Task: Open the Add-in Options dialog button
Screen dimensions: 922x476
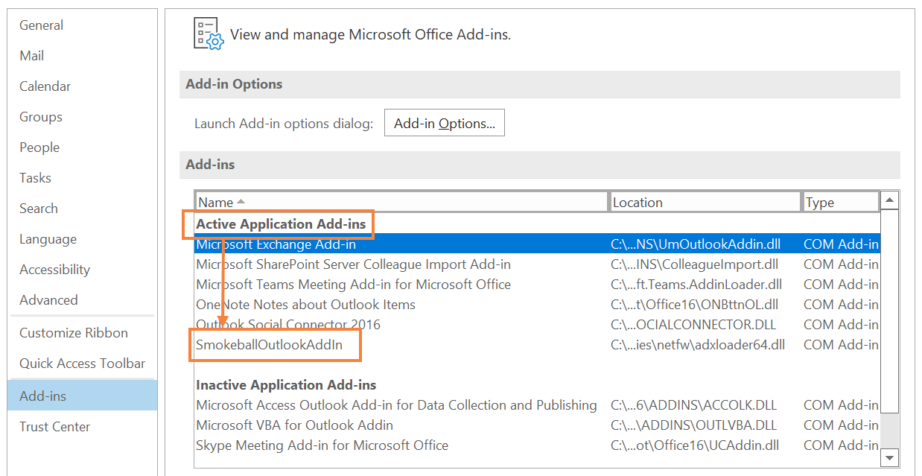Action: point(444,124)
